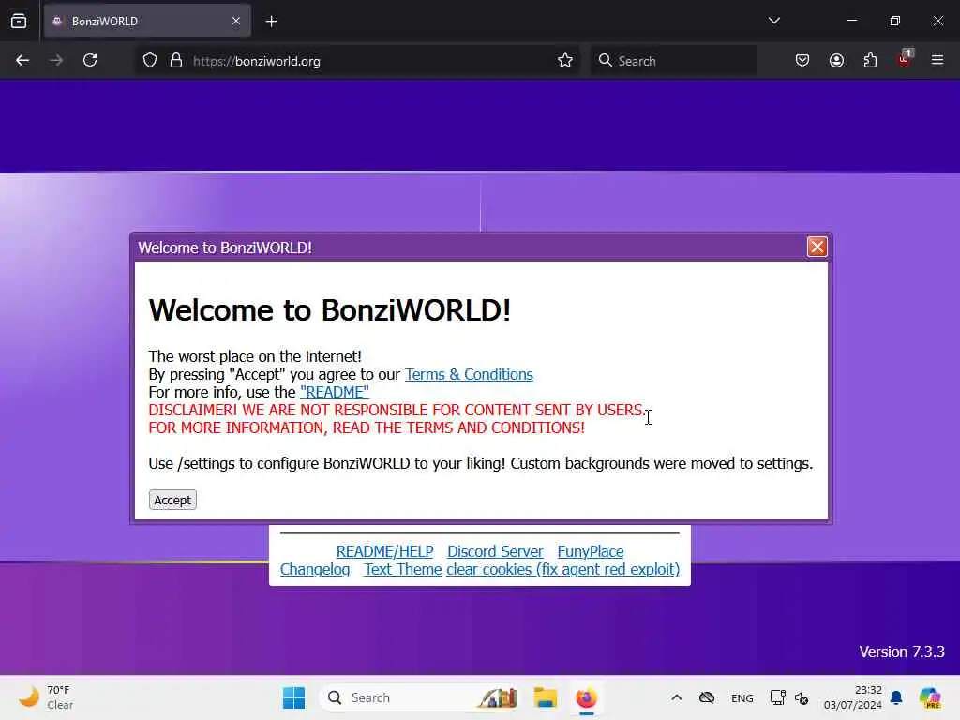Click clear cookies (fix agent red exploit)
This screenshot has width=960, height=720.
coord(562,569)
